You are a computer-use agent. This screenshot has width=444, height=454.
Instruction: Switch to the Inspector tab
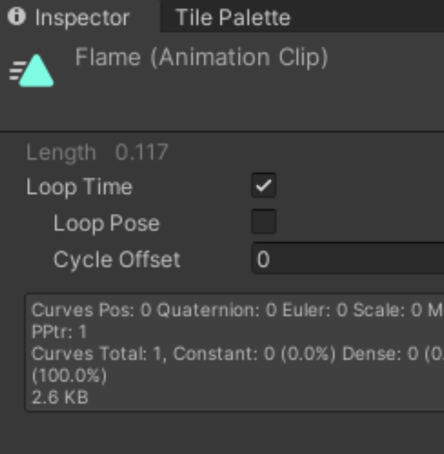(x=81, y=17)
